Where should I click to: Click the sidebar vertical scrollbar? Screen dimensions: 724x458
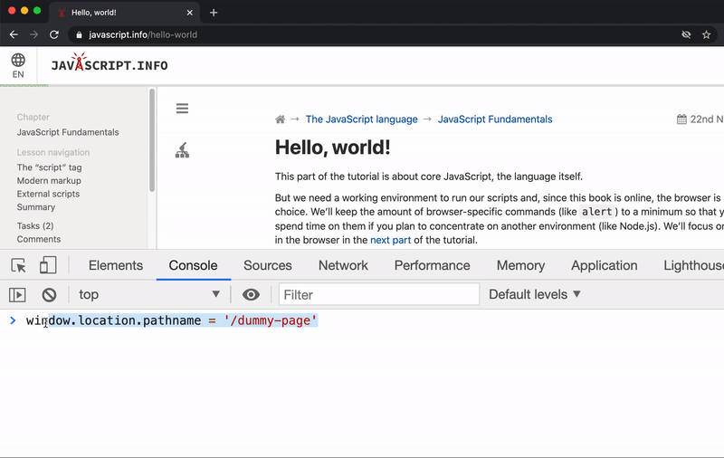pyautogui.click(x=152, y=140)
